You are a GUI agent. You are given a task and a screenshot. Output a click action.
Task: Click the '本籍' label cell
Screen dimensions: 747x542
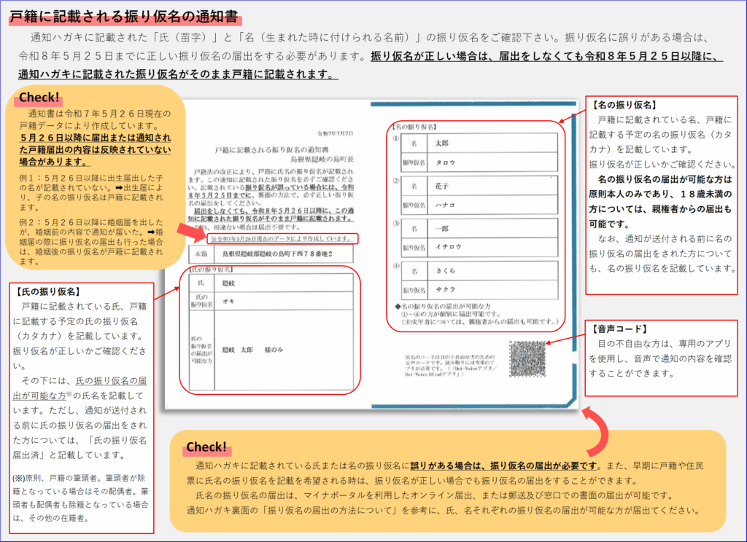click(x=201, y=254)
